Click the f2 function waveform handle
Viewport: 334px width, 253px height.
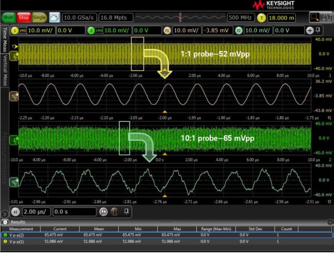(x=14, y=177)
